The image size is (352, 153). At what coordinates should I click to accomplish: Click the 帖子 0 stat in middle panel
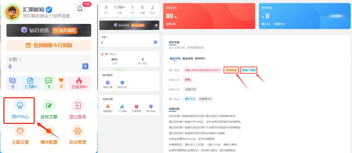point(106,10)
